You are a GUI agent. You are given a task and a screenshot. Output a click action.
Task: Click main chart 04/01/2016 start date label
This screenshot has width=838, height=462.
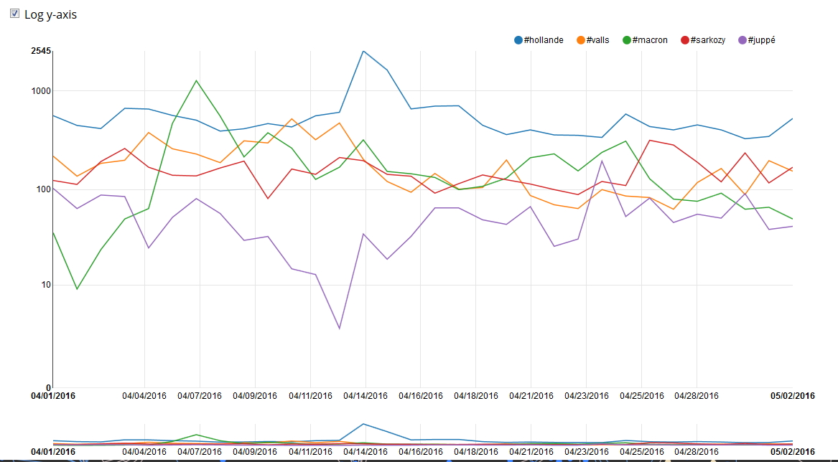(x=53, y=396)
